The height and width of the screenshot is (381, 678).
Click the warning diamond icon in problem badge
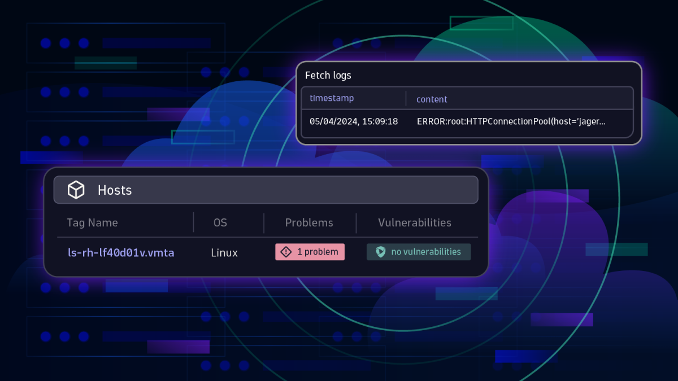[286, 252]
